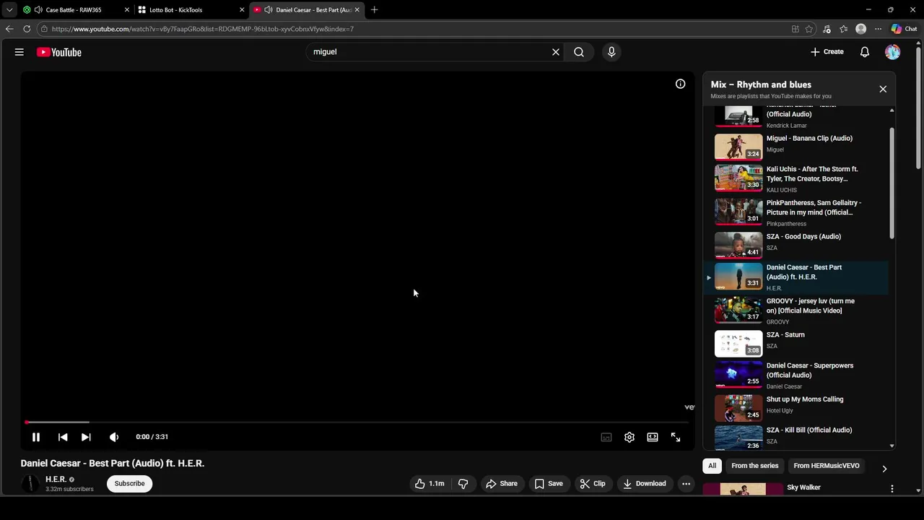924x520 pixels.
Task: Select the All filter chip
Action: click(x=712, y=466)
